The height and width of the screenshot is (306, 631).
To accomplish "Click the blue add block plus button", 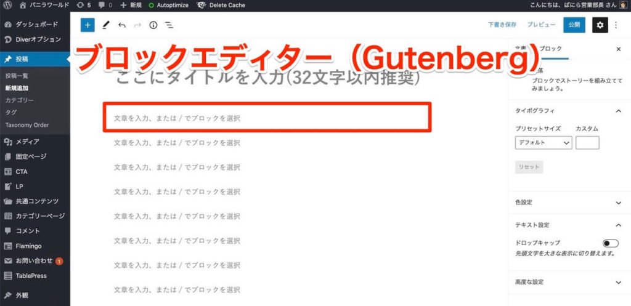I will tap(88, 25).
